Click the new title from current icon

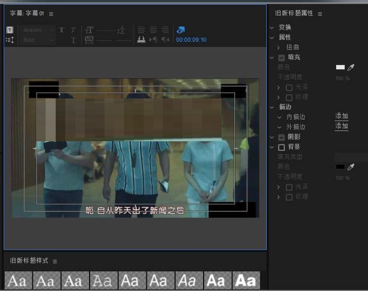tap(10, 30)
